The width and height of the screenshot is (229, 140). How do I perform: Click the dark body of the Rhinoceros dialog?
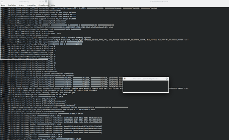pyautogui.click(x=146, y=86)
